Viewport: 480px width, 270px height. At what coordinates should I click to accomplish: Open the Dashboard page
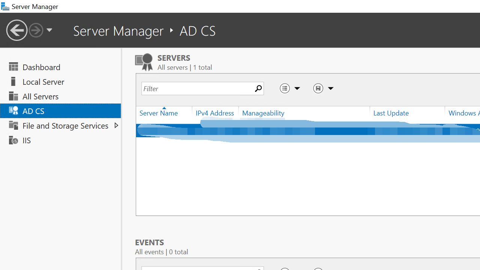[41, 67]
